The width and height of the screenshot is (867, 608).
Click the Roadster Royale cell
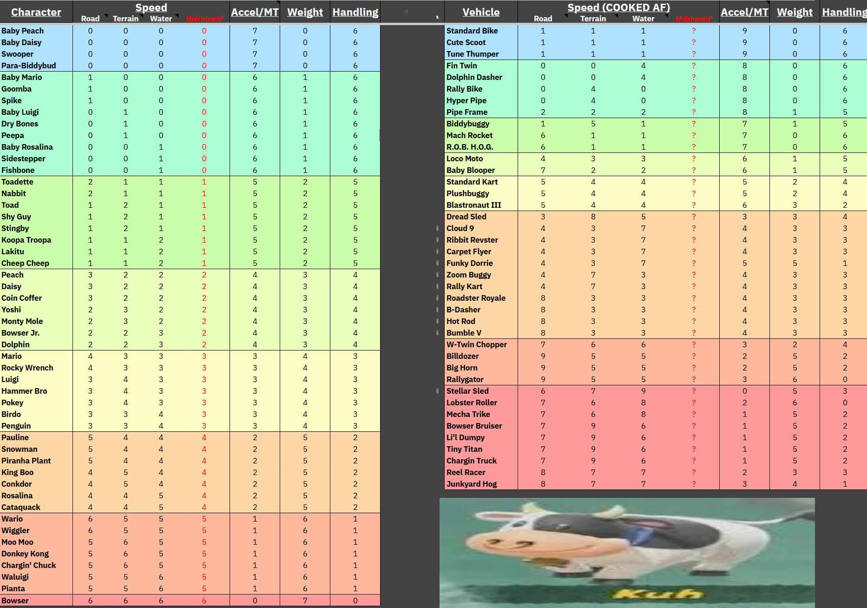coord(481,298)
